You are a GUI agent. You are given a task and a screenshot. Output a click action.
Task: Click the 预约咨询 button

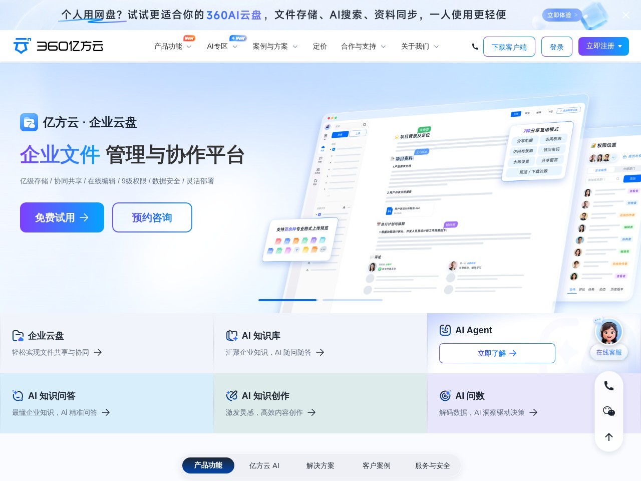(x=152, y=217)
